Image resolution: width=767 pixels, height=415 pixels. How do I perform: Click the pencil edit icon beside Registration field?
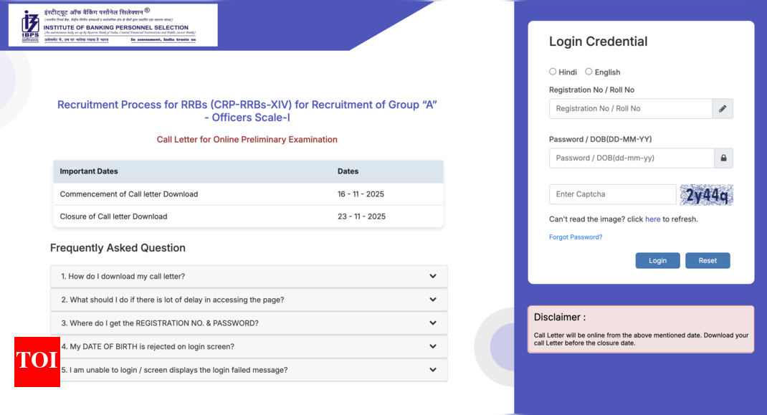point(723,108)
